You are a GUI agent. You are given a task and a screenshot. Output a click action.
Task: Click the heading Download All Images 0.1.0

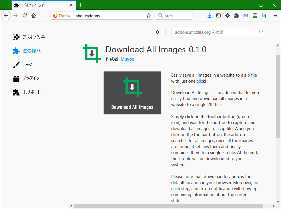tap(156, 49)
